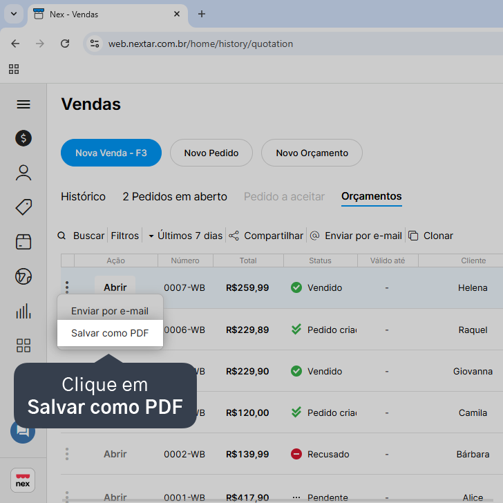
Task: Open site information icon in address bar
Action: pyautogui.click(x=94, y=44)
